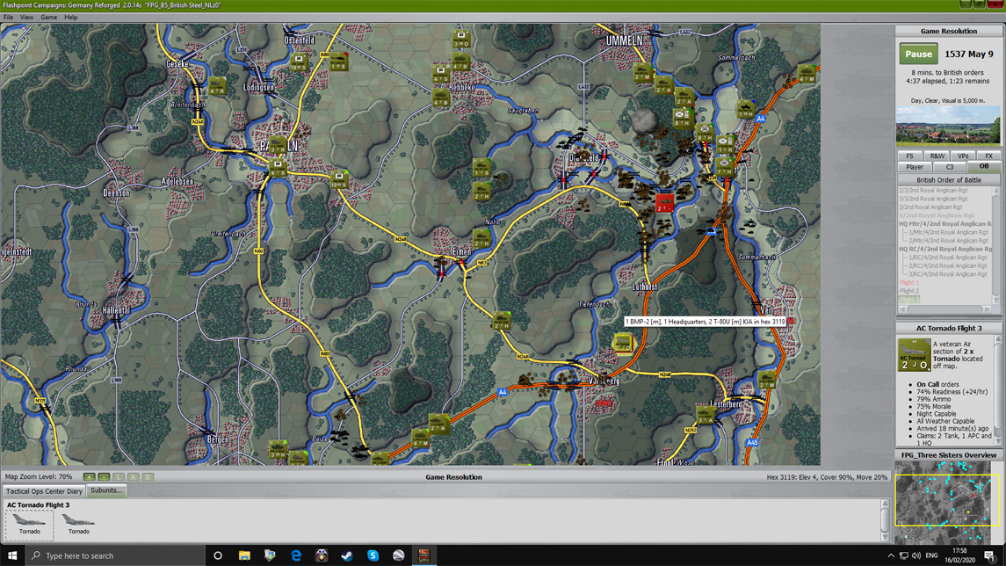Select the 4 T S HQ counter at Rebbeke

441,75
